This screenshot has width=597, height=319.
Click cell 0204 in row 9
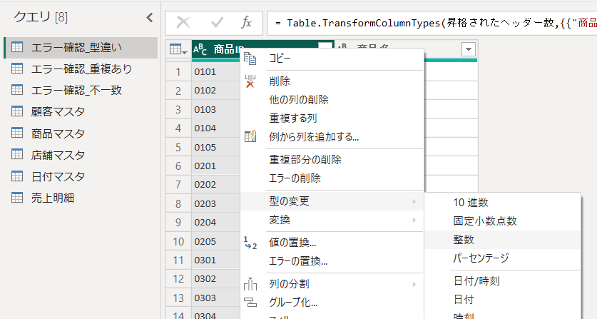tap(216, 222)
